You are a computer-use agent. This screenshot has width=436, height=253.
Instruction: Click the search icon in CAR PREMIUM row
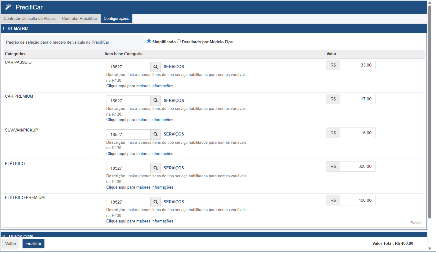pyautogui.click(x=156, y=100)
